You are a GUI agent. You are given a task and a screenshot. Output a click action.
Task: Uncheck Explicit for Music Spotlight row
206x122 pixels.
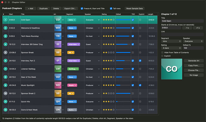pyautogui.click(x=140, y=85)
